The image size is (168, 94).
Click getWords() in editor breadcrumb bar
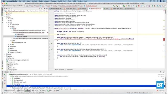point(70,70)
